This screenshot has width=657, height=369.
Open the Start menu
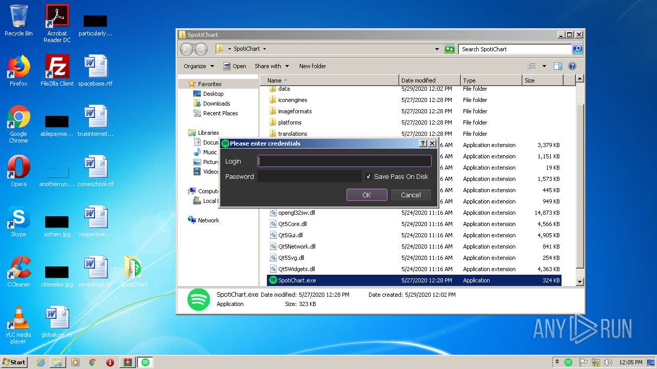14,362
